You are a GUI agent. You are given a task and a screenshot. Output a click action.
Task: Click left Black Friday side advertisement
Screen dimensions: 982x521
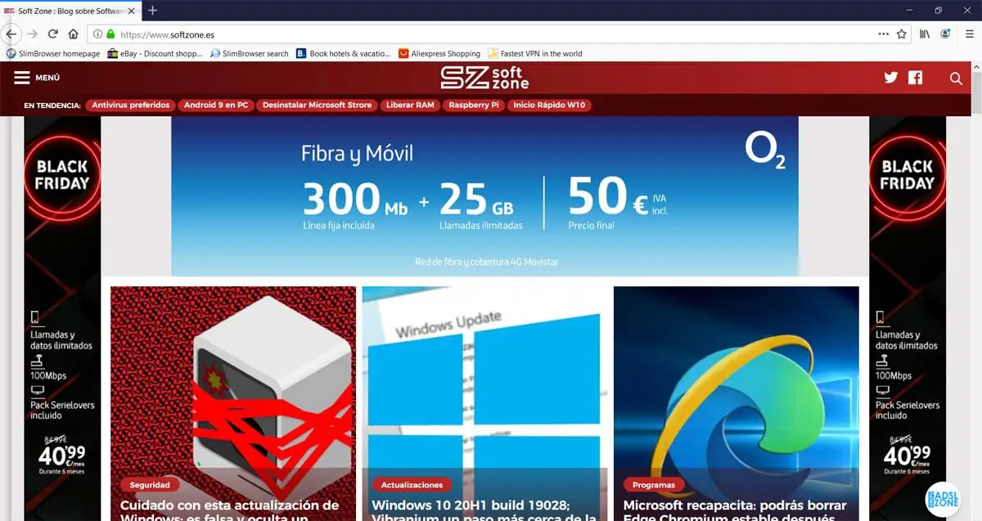pyautogui.click(x=62, y=318)
